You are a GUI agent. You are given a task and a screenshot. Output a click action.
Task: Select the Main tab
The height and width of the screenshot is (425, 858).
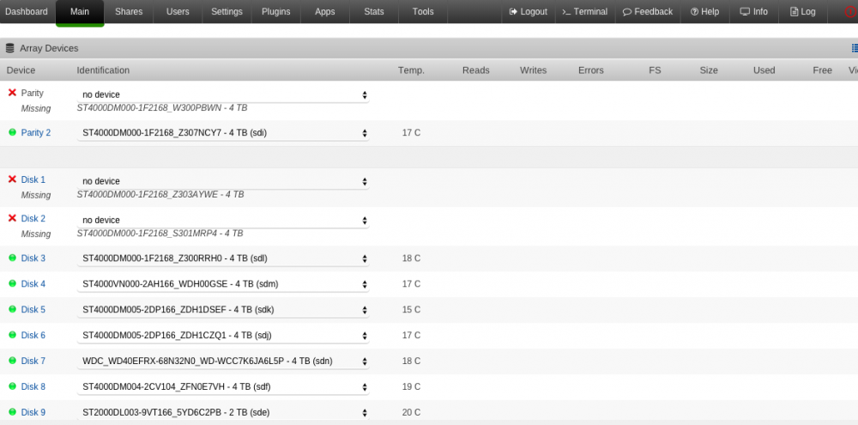click(80, 11)
